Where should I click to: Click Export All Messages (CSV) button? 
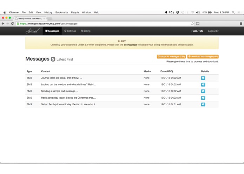[x=171, y=56]
